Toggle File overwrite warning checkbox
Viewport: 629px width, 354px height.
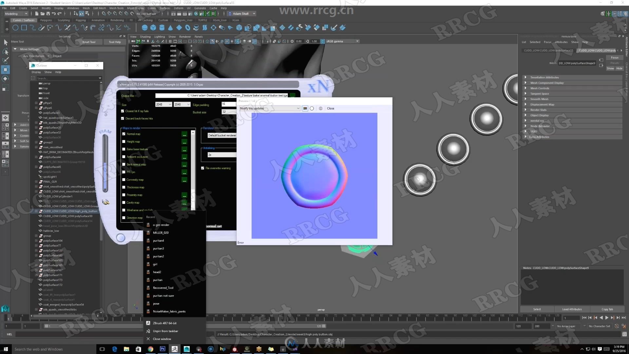pos(203,168)
